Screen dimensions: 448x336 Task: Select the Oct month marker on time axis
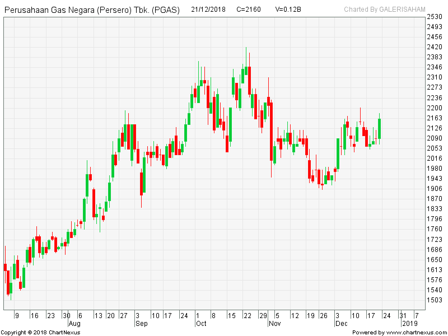tap(201, 324)
